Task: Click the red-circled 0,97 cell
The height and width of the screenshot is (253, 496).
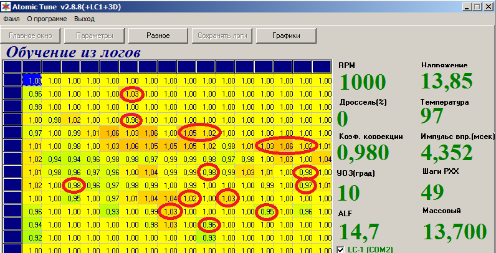Action: point(306,185)
